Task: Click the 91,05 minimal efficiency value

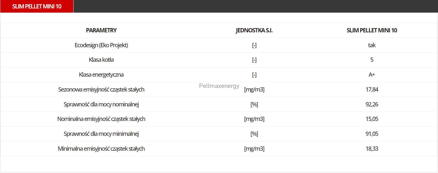Action: (x=372, y=134)
